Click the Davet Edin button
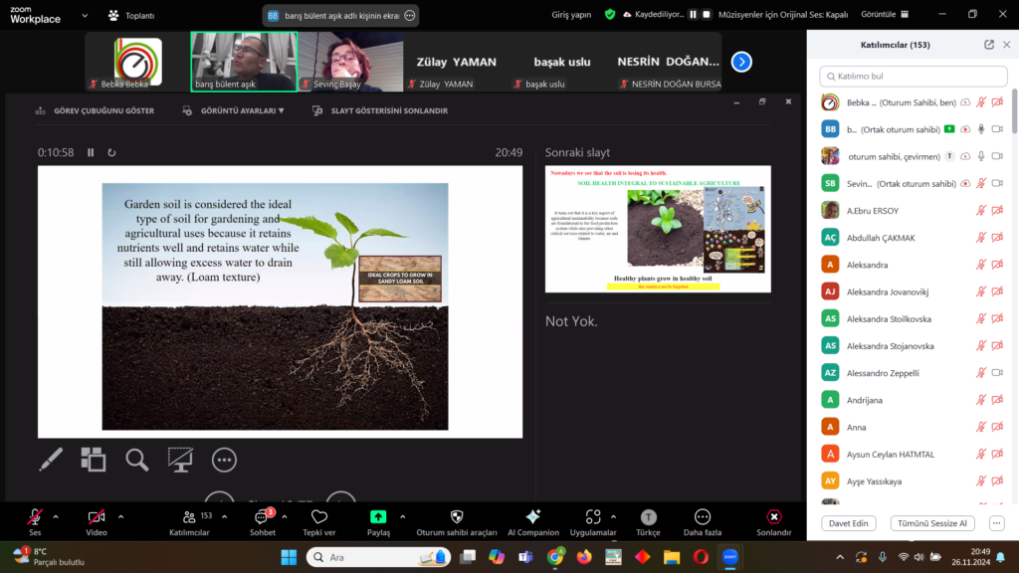Image resolution: width=1019 pixels, height=573 pixels. click(848, 523)
